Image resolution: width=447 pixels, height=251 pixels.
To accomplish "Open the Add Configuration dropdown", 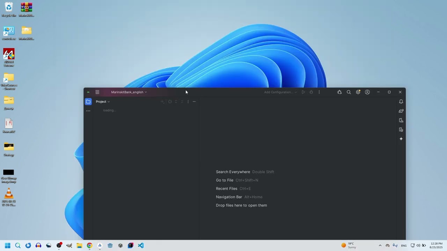I will tap(280, 92).
